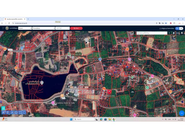185x139 pixels.
Task: Open the district dropdown selector
Action: pos(44,28)
